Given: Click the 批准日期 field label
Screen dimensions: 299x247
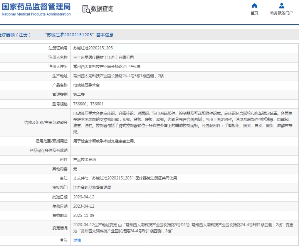Looking at the screenshot, I should 60,197.
